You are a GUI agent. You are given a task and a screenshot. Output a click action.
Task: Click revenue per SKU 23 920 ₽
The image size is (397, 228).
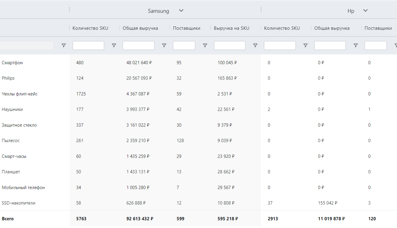(226, 156)
